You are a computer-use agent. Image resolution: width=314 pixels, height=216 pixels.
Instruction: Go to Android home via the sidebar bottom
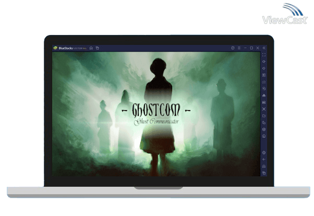click(x=264, y=166)
